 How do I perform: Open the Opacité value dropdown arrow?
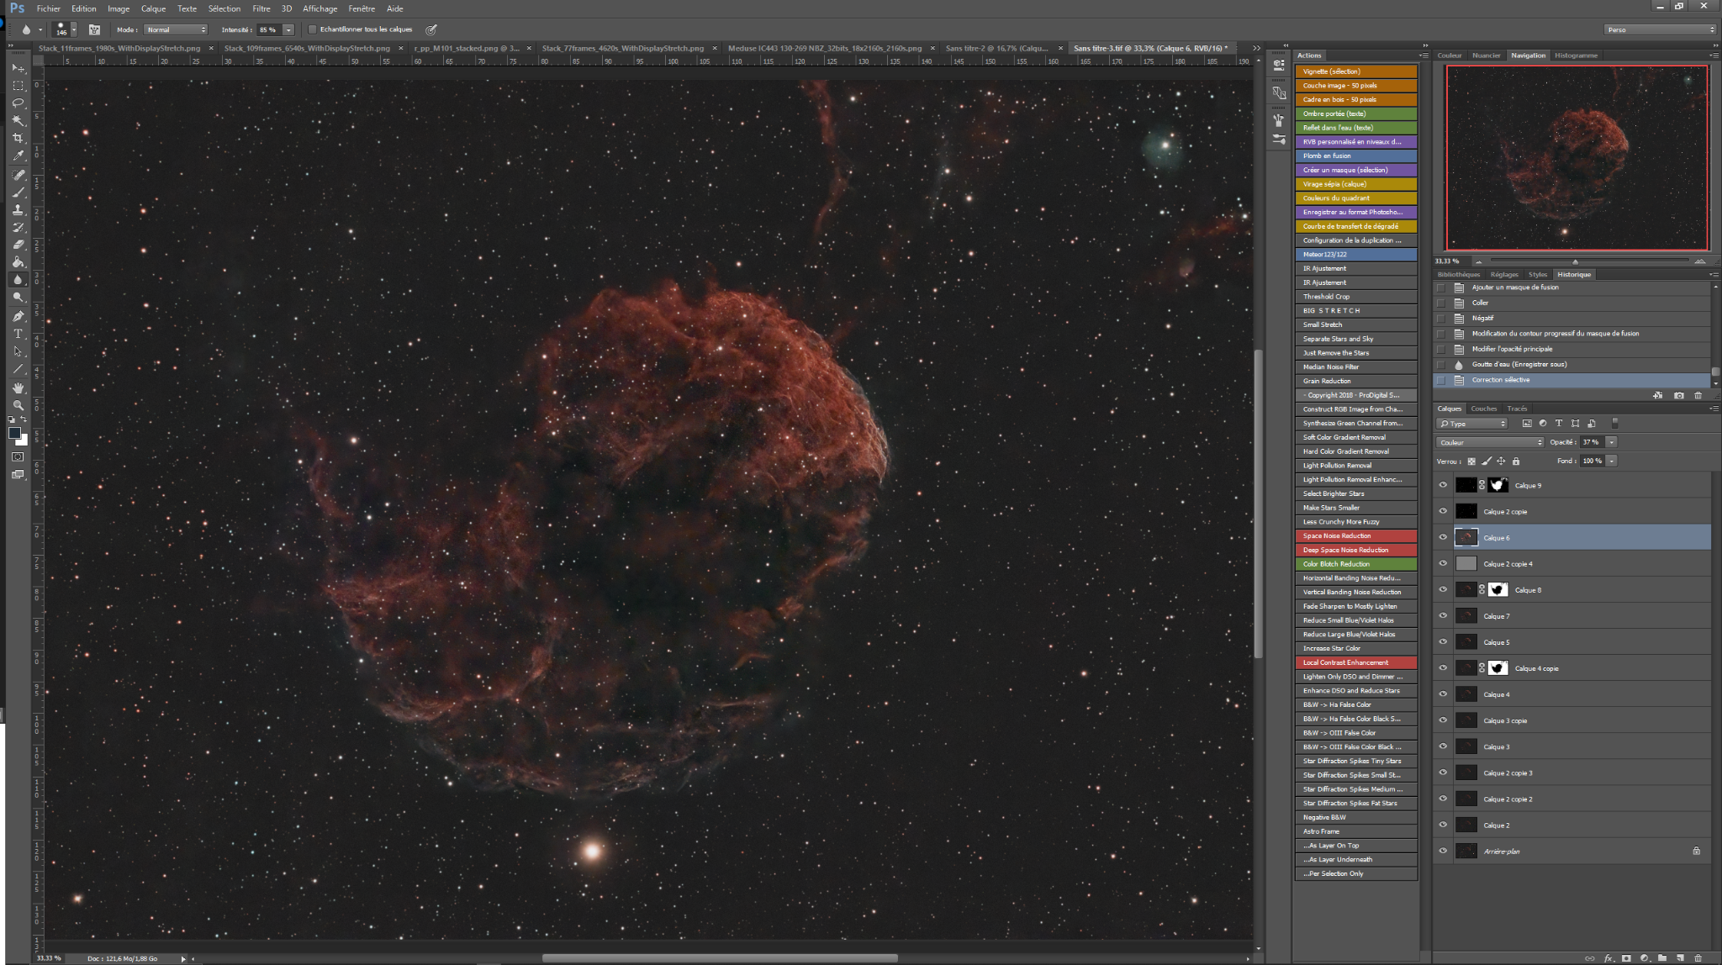[x=1611, y=442]
